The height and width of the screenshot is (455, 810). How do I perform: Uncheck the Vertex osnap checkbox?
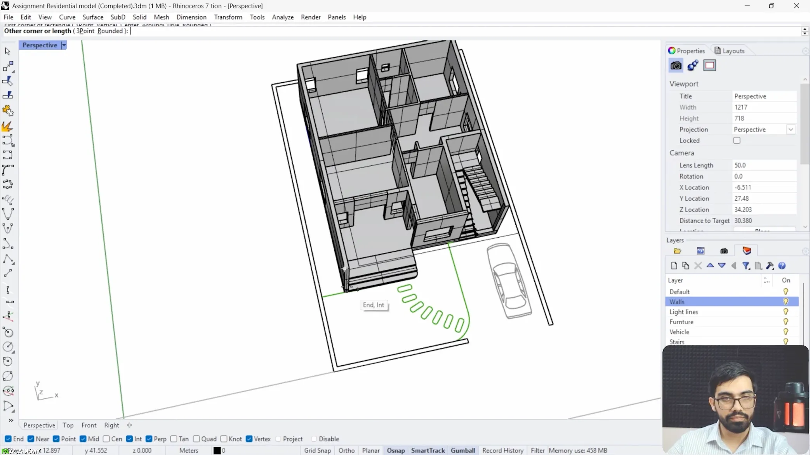tap(249, 439)
